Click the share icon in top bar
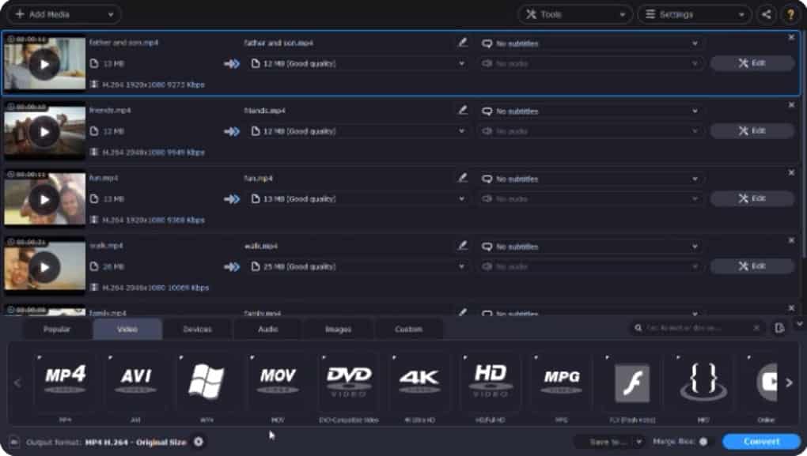Screen dimensions: 807x456 (765, 14)
